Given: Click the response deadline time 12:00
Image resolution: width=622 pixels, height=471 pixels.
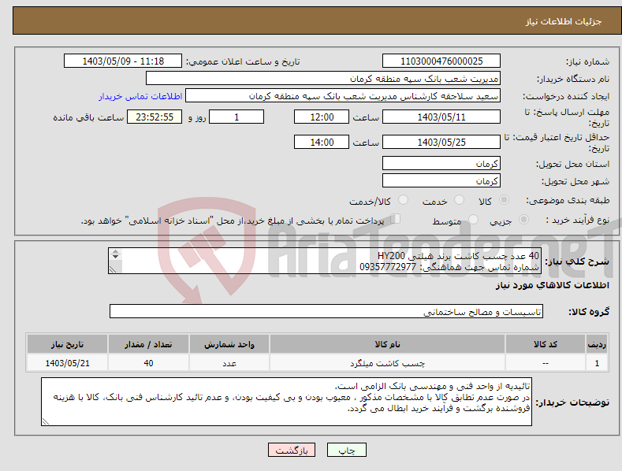Looking at the screenshot, I should click(322, 117).
